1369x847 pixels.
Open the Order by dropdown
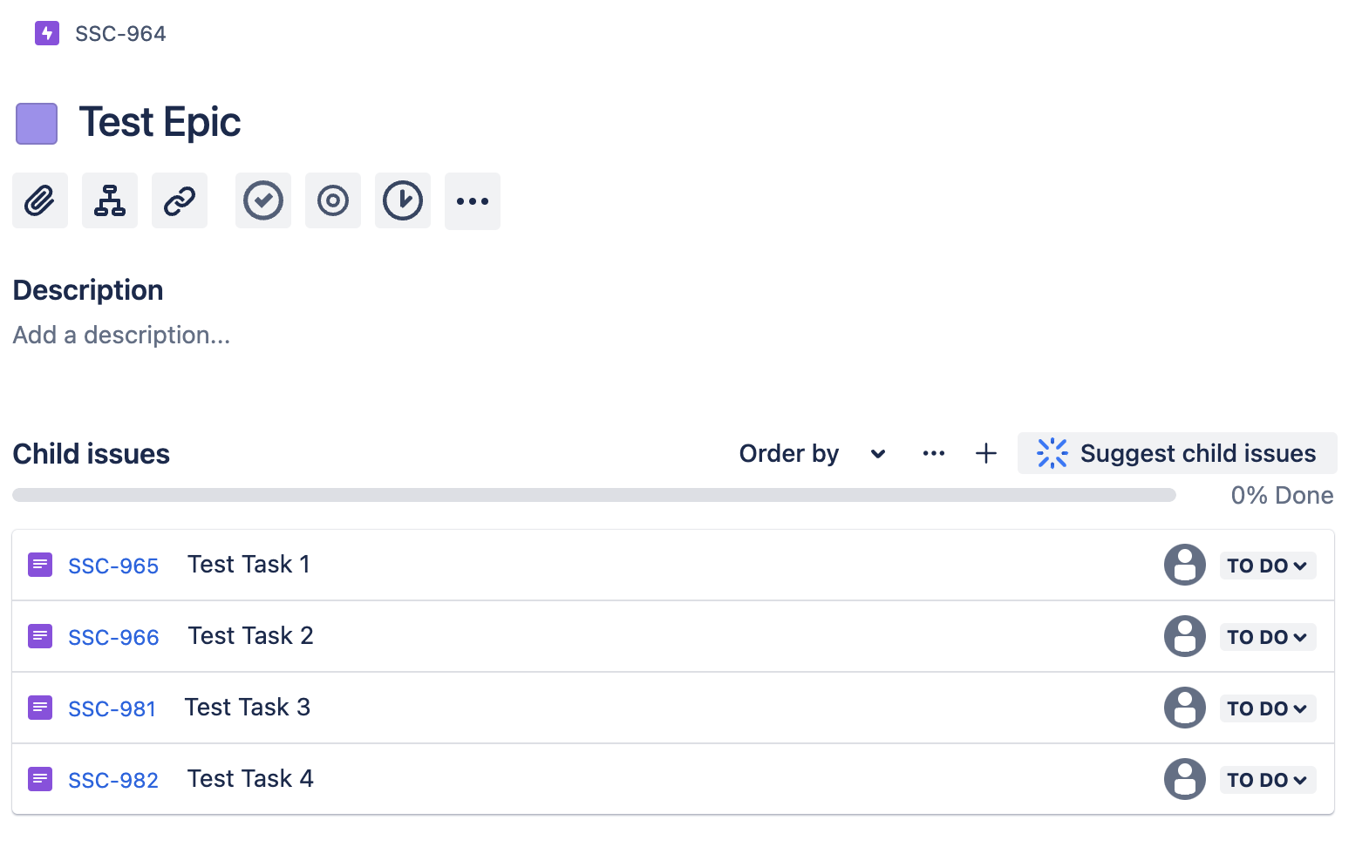point(811,453)
